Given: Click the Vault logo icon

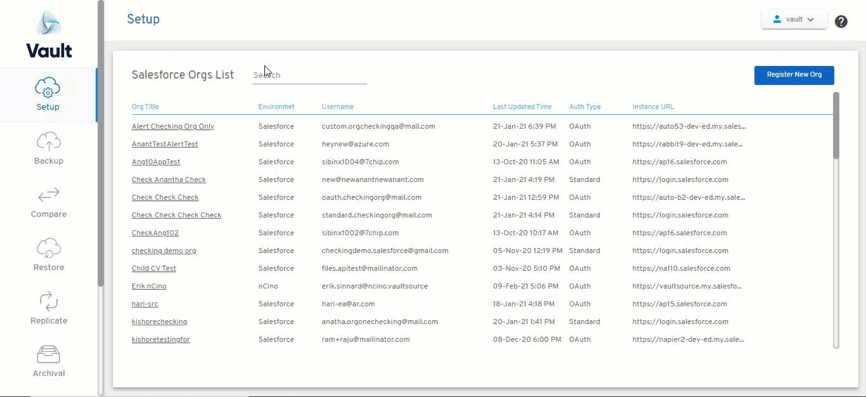Looking at the screenshot, I should coord(49,25).
